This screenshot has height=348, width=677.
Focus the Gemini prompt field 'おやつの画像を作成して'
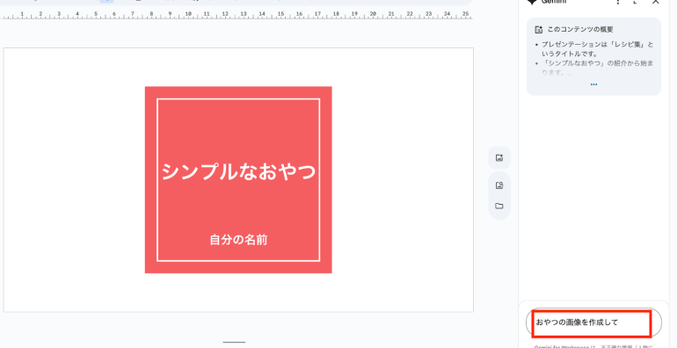click(x=593, y=323)
